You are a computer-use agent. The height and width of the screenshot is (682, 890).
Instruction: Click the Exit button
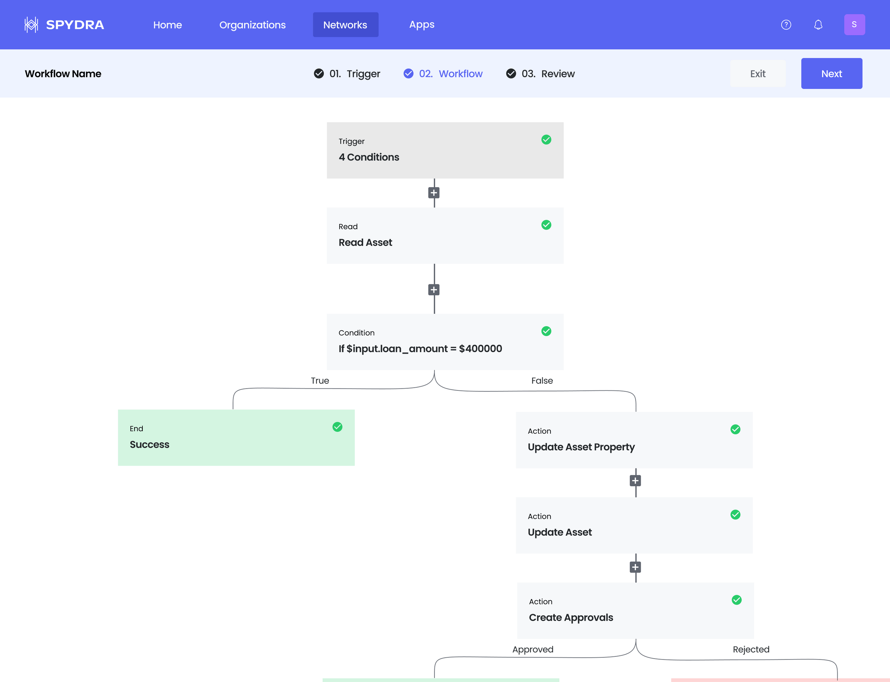(758, 74)
